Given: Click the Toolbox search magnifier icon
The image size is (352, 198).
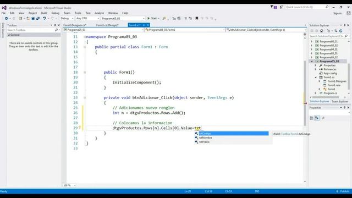Looking at the screenshot, I should coord(56,30).
